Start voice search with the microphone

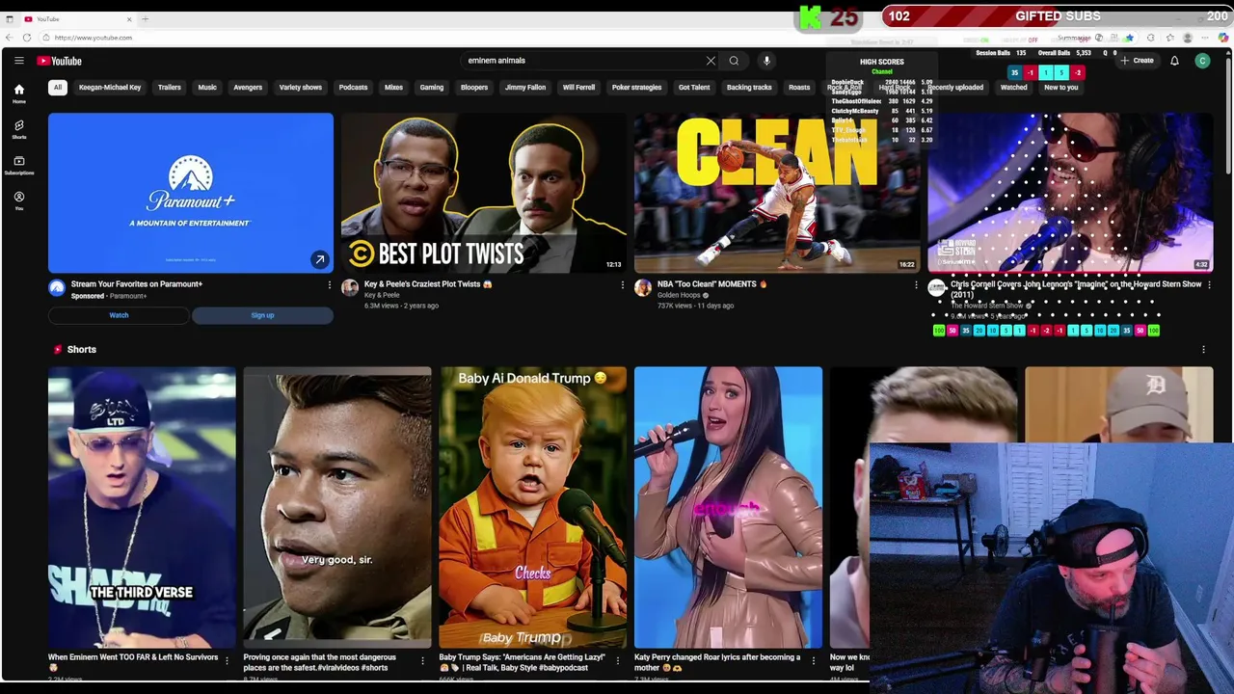766,61
